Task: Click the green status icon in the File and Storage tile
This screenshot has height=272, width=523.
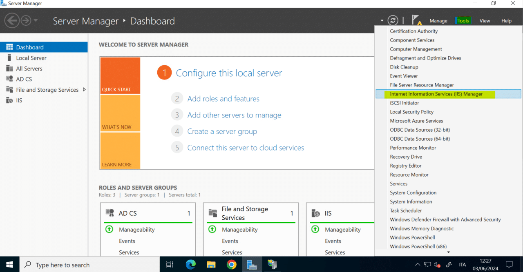Action: pyautogui.click(x=212, y=229)
